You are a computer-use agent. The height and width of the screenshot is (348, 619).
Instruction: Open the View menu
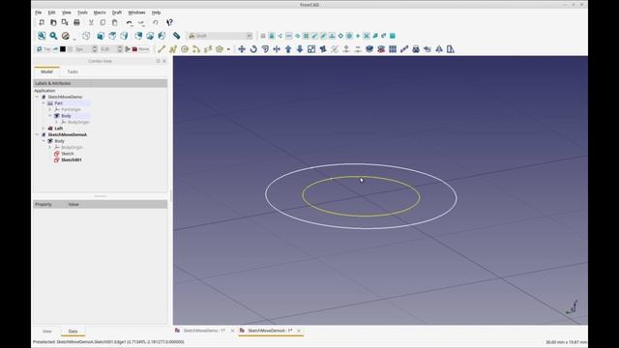tap(67, 13)
